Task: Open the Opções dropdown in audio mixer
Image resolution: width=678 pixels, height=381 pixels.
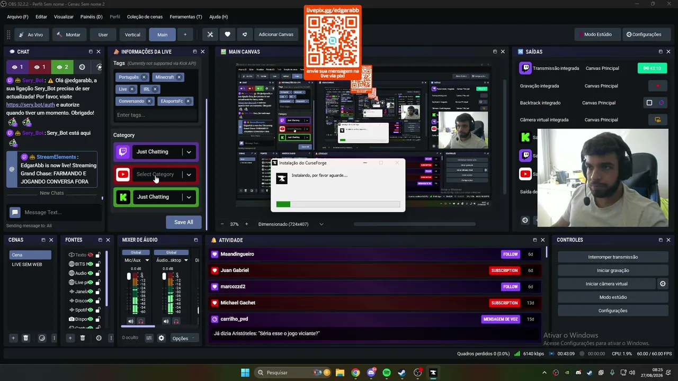Action: click(183, 338)
